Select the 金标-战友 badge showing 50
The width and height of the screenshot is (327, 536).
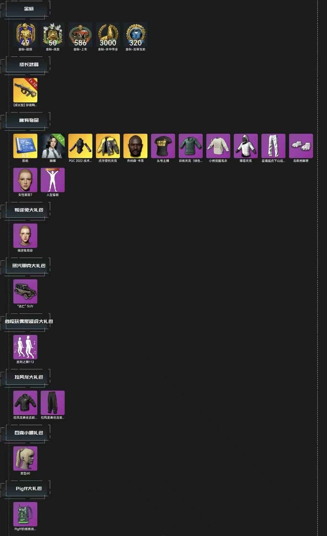(x=53, y=34)
